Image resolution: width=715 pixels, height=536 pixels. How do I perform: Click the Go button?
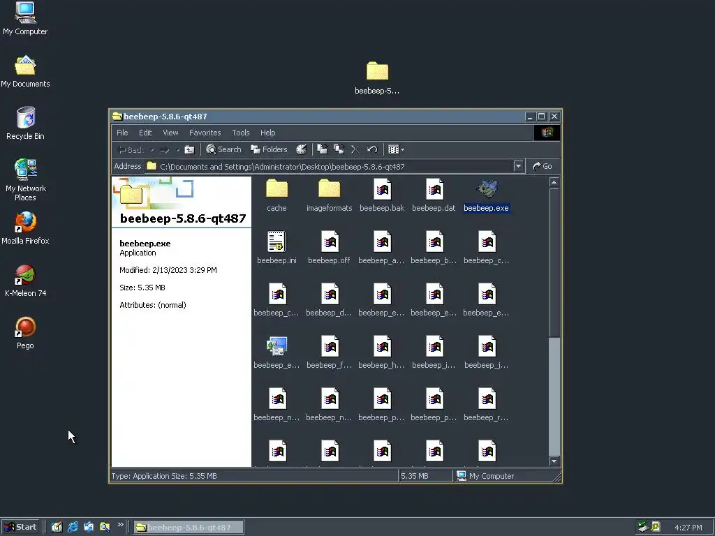click(542, 166)
